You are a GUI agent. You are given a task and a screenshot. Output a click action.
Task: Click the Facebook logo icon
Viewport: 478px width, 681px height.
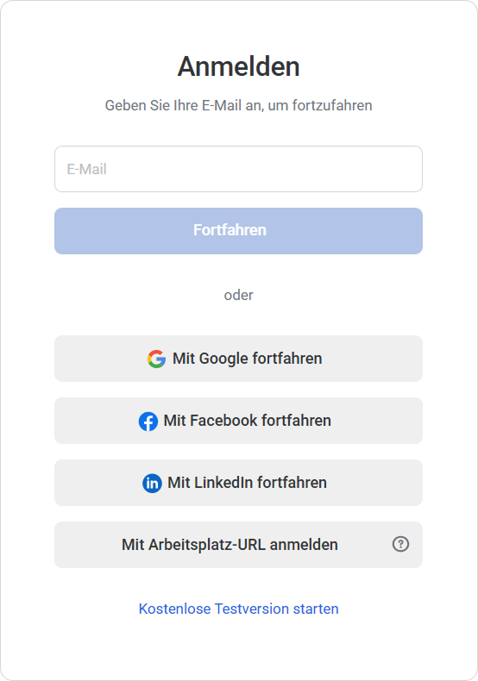(x=148, y=422)
